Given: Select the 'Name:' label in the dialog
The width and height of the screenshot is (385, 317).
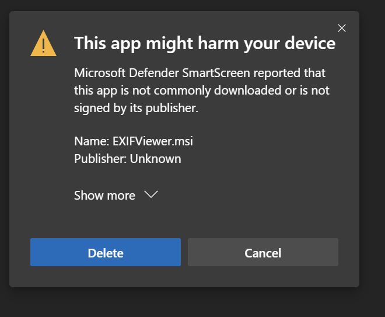Looking at the screenshot, I should coord(92,141).
